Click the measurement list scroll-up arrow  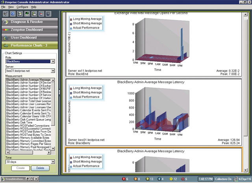(x=53, y=80)
